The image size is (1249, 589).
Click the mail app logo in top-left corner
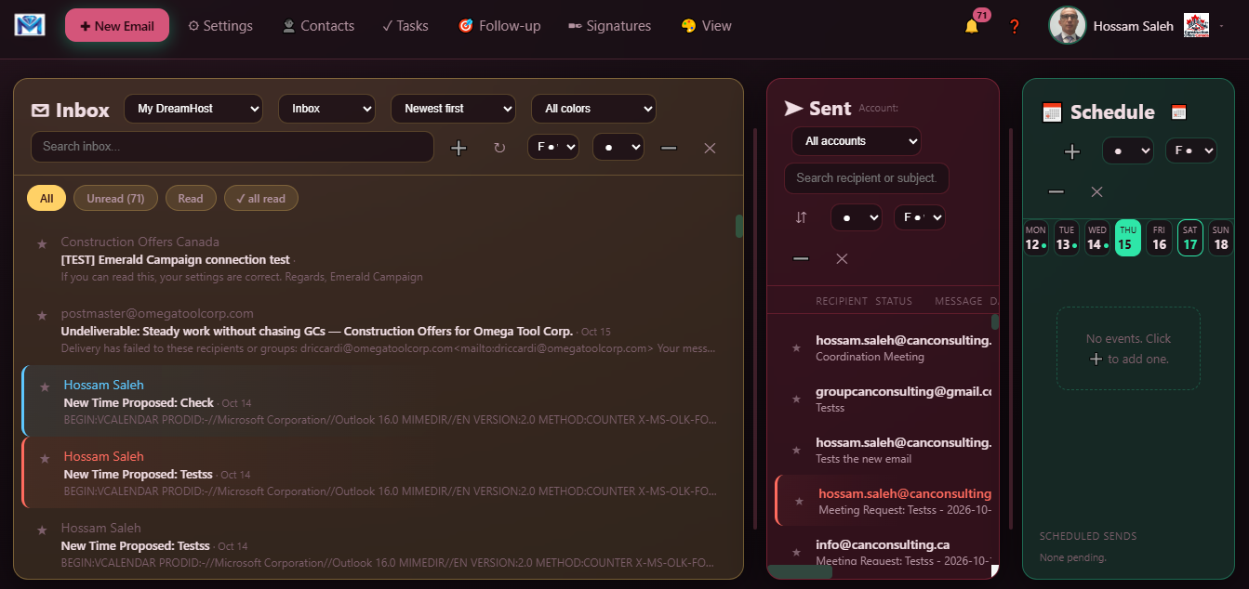click(30, 25)
